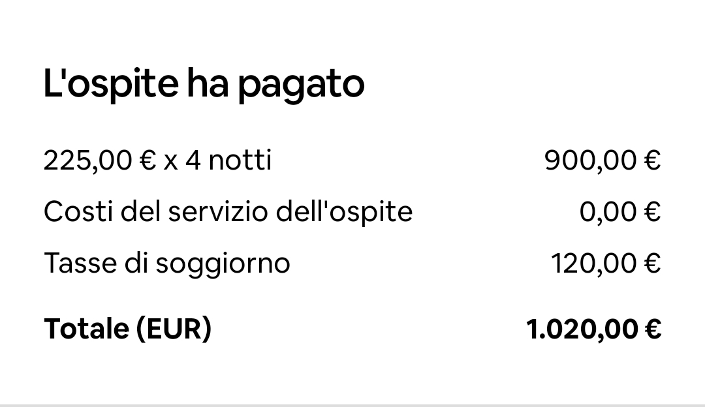Click the word "Totale" in bold
Viewport: 705px width, 407px height.
(86, 329)
